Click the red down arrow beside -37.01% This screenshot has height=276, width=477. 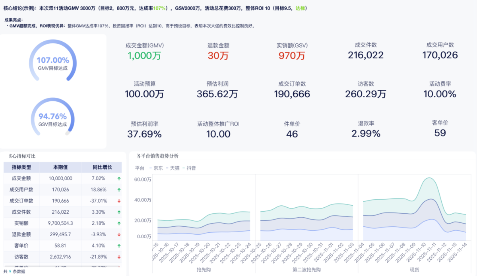[119, 201]
